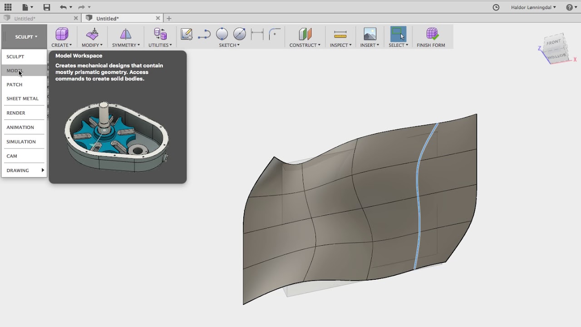Click the Save icon
The width and height of the screenshot is (581, 327).
47,7
